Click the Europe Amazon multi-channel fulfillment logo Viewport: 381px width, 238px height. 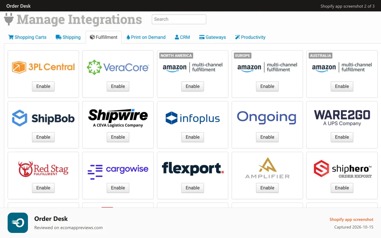pos(267,67)
